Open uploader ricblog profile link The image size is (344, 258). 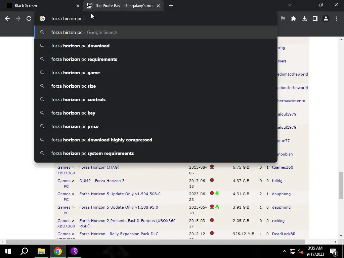(x=278, y=221)
